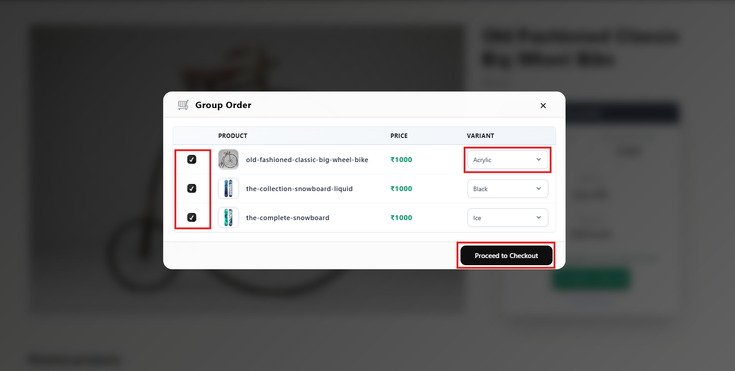This screenshot has width=735, height=371.
Task: Deselect the collection snowboard liquid checkbox
Action: tap(192, 188)
